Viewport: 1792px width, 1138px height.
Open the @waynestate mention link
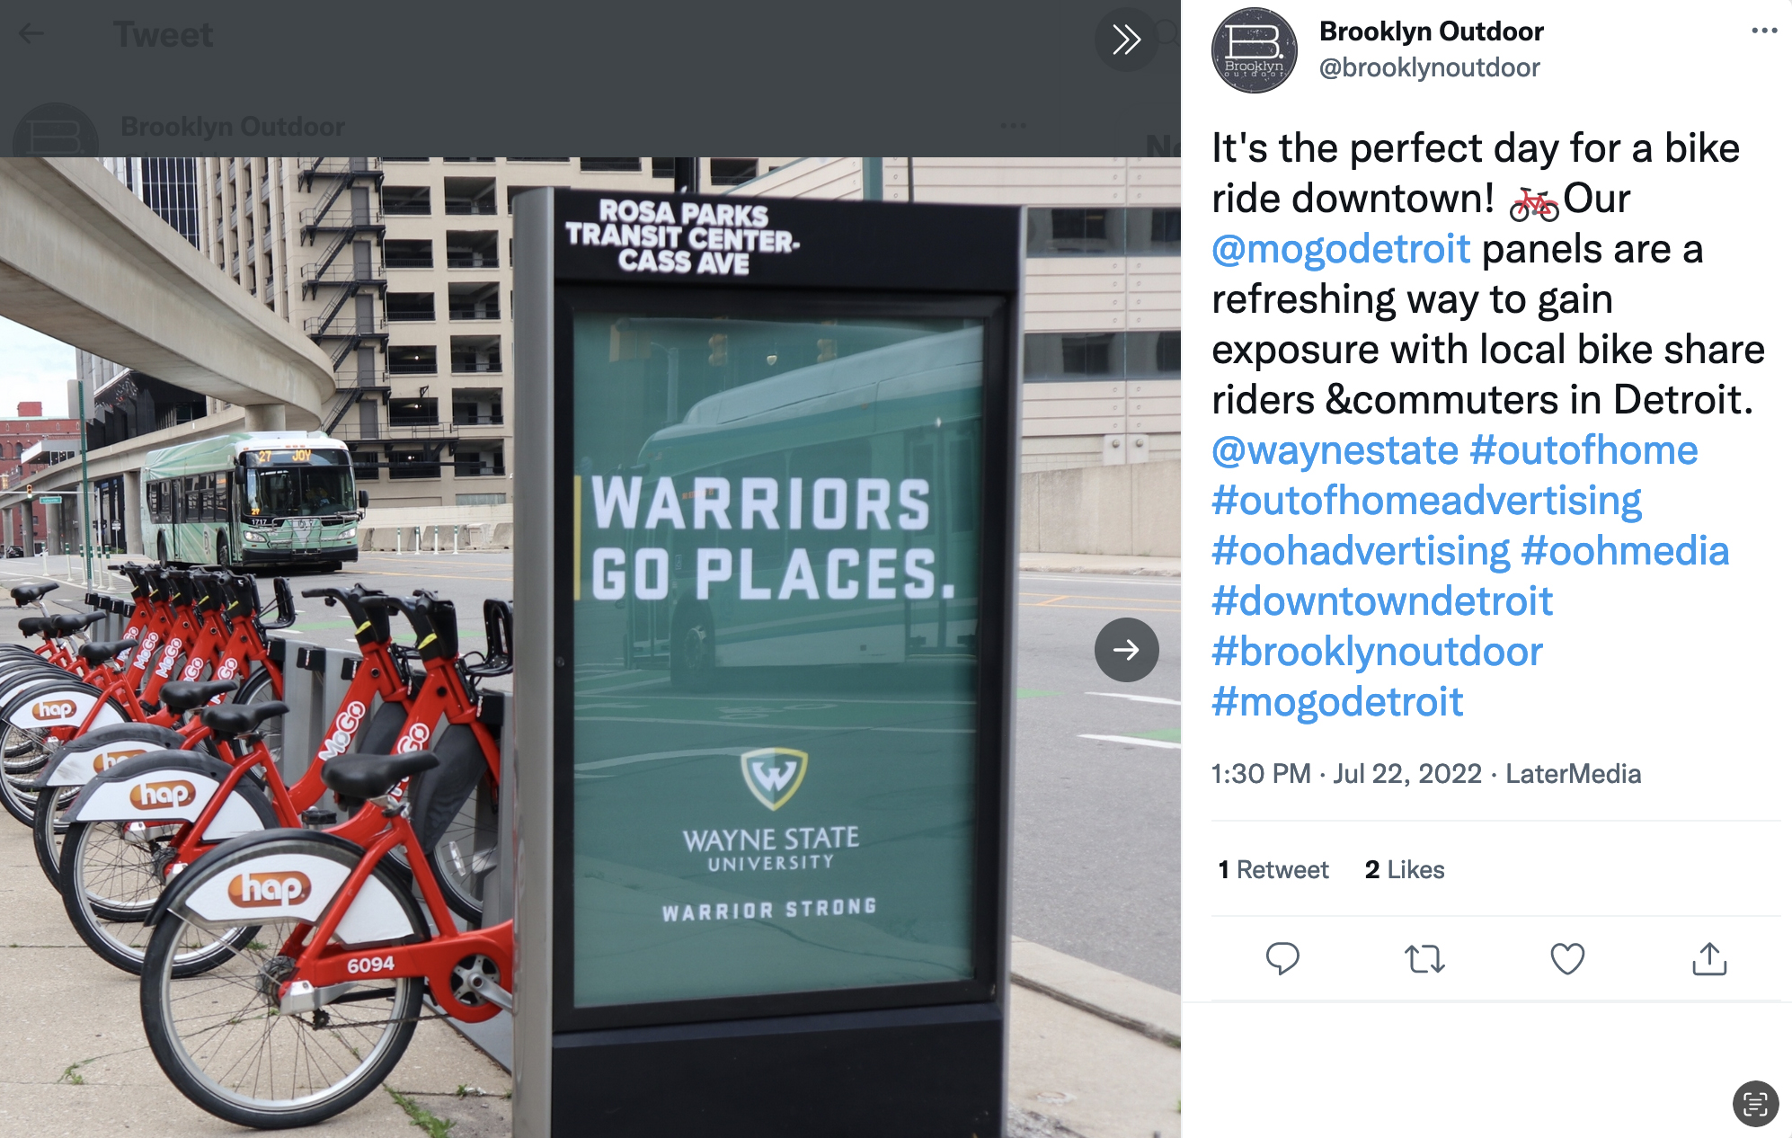(x=1335, y=450)
